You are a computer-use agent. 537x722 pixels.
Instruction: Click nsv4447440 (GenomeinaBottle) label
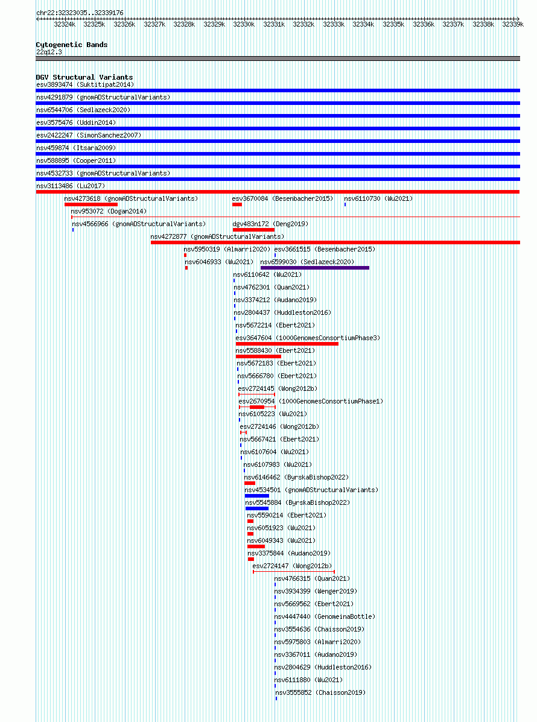(x=325, y=616)
